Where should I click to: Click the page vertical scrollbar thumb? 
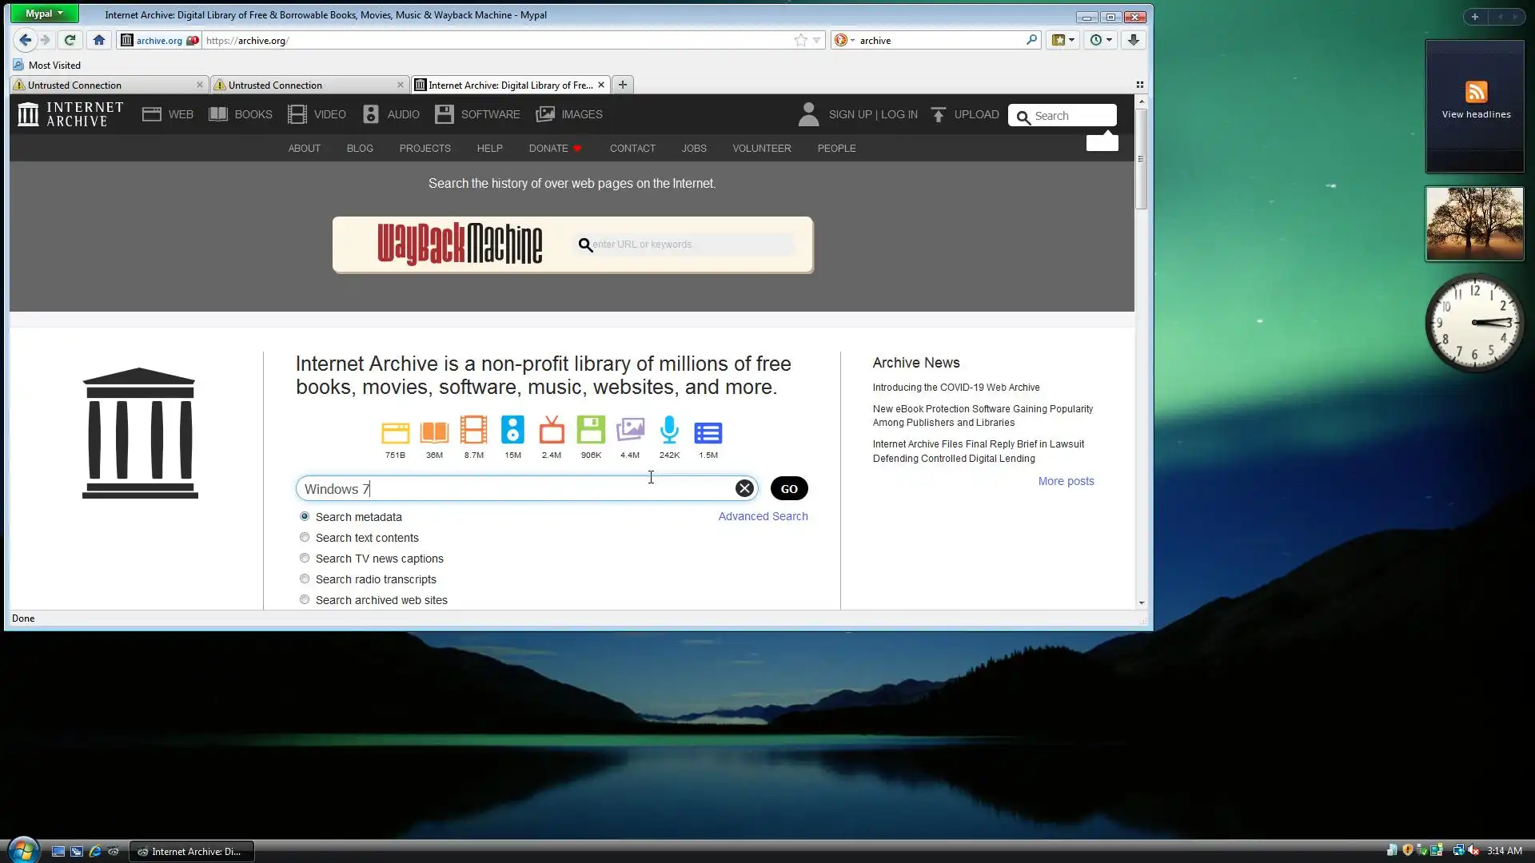1141,158
